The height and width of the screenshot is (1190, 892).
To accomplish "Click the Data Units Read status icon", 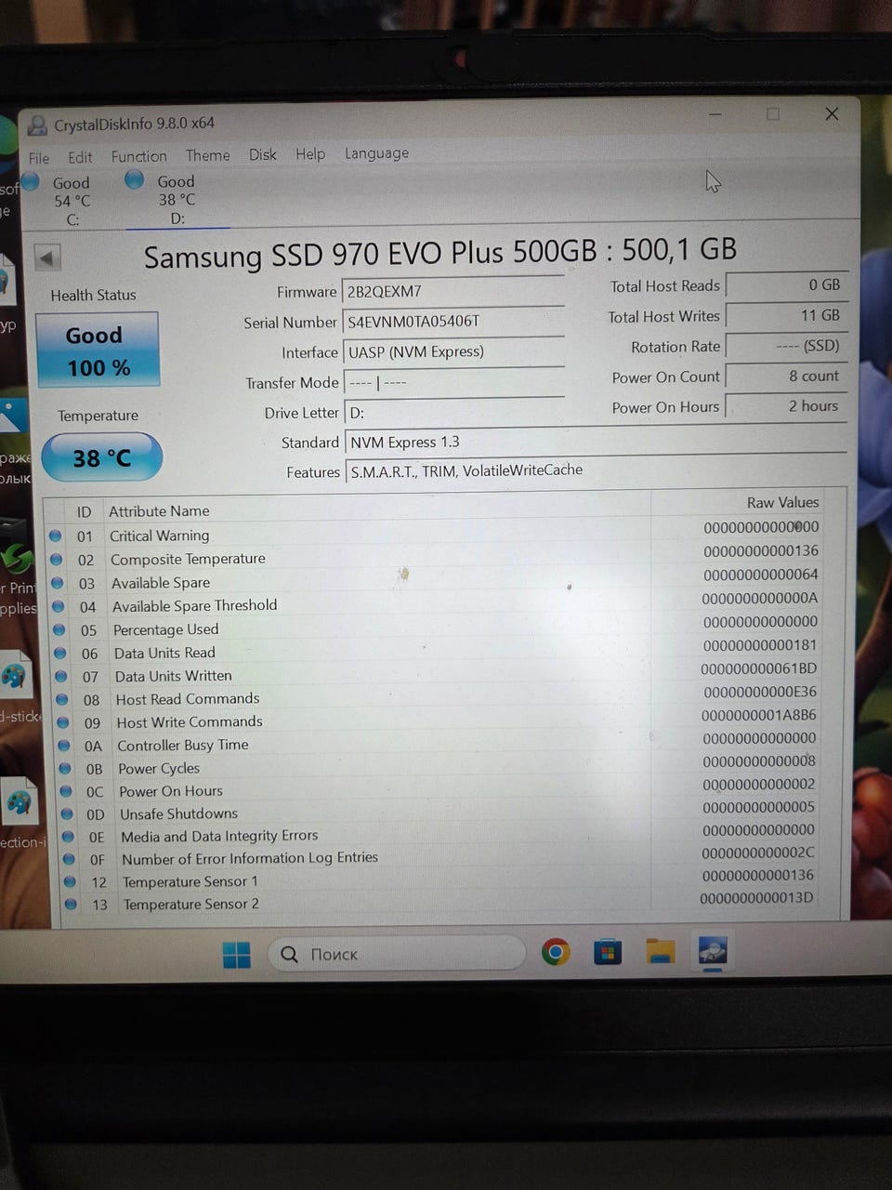I will point(59,653).
